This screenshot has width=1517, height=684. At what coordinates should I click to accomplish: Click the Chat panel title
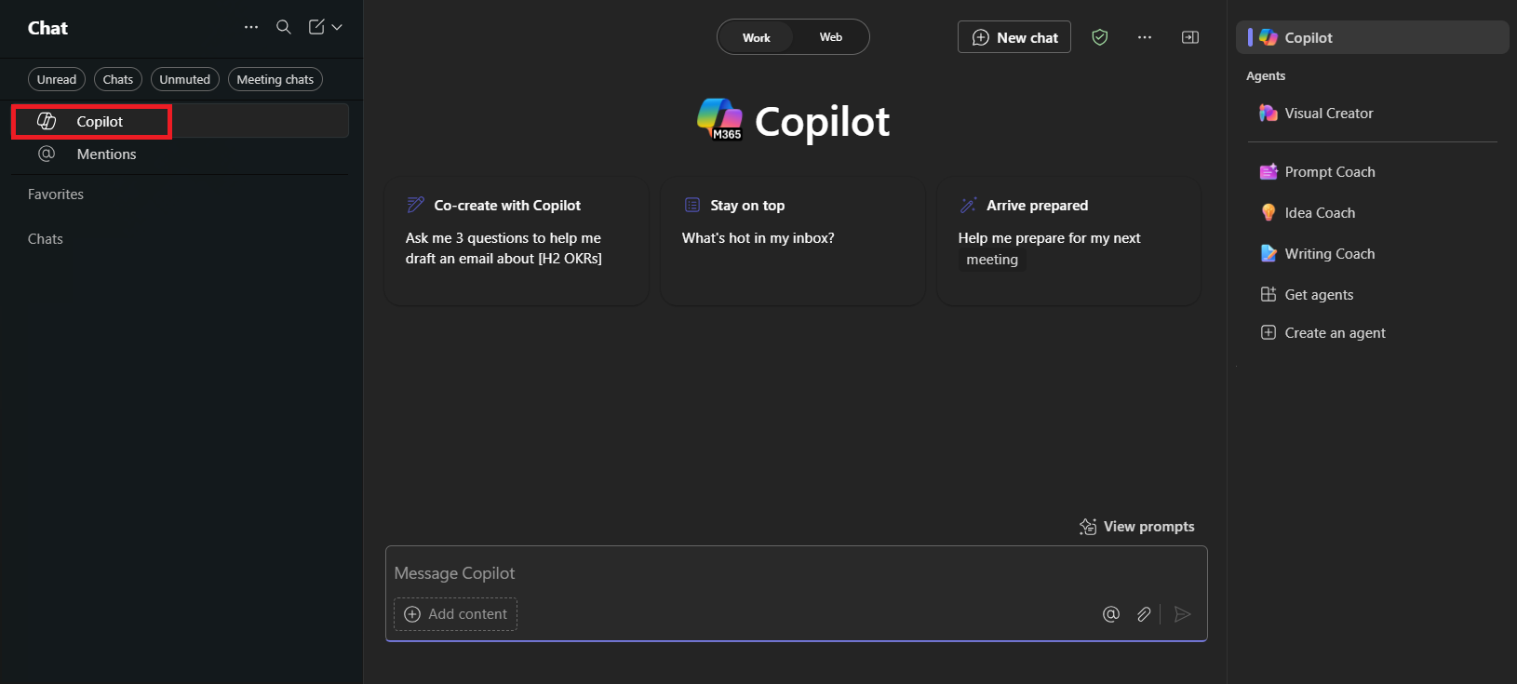pos(47,28)
